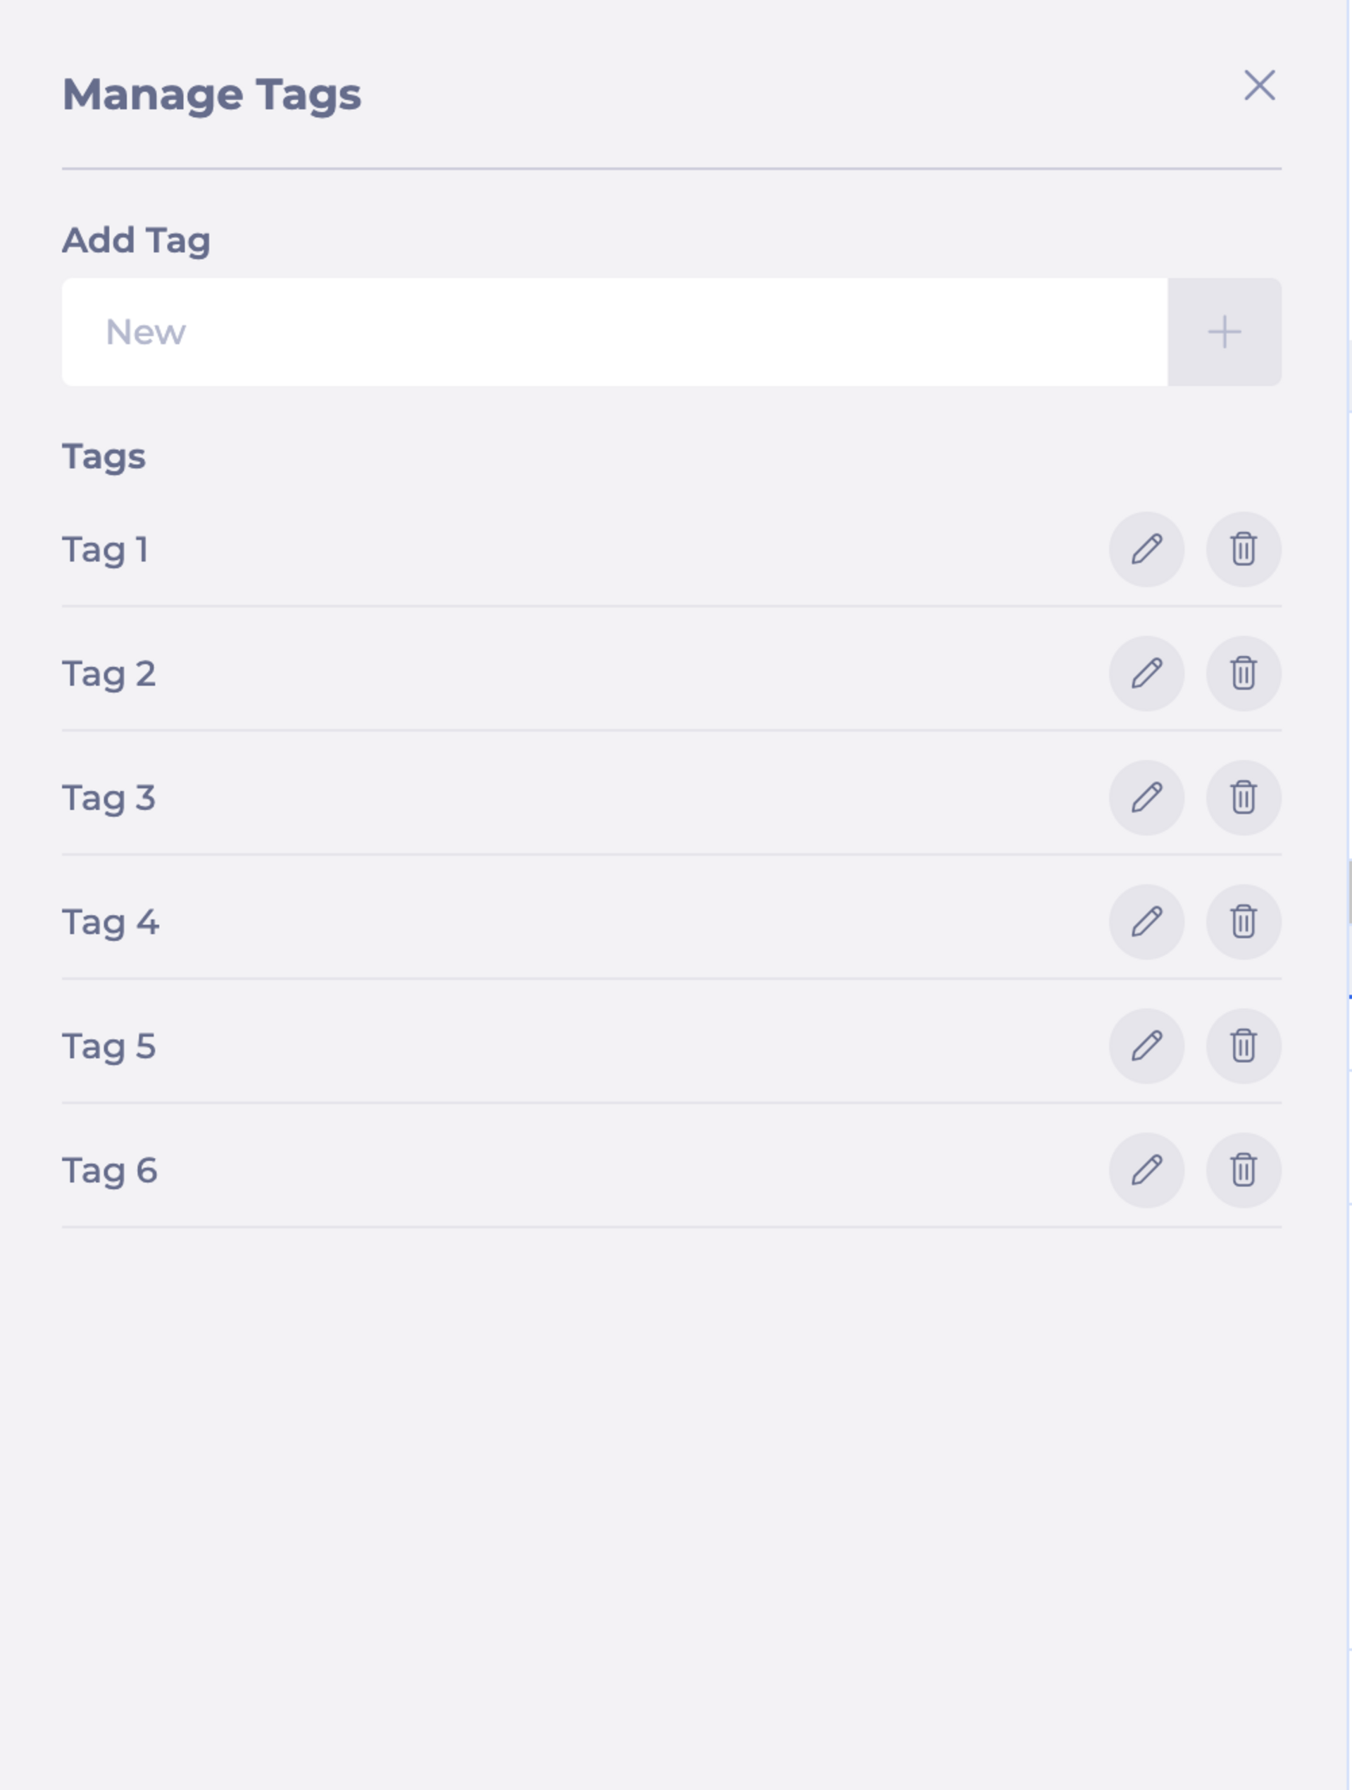Delete Tag 4 using trash icon
Image resolution: width=1352 pixels, height=1790 pixels.
[1244, 921]
